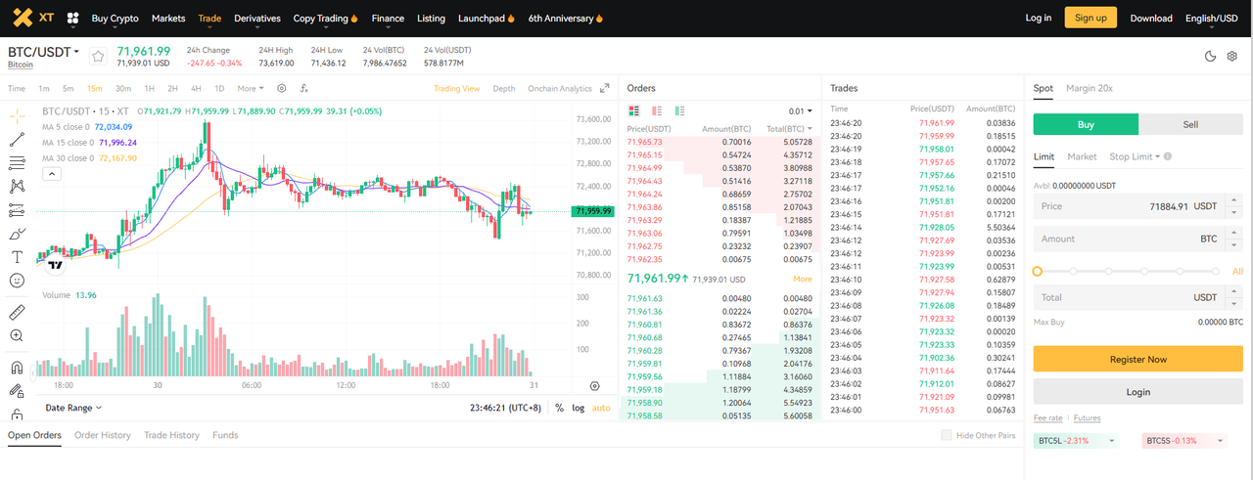The image size is (1253, 480).
Task: Open the 0.01 price precision dropdown
Action: (x=800, y=111)
